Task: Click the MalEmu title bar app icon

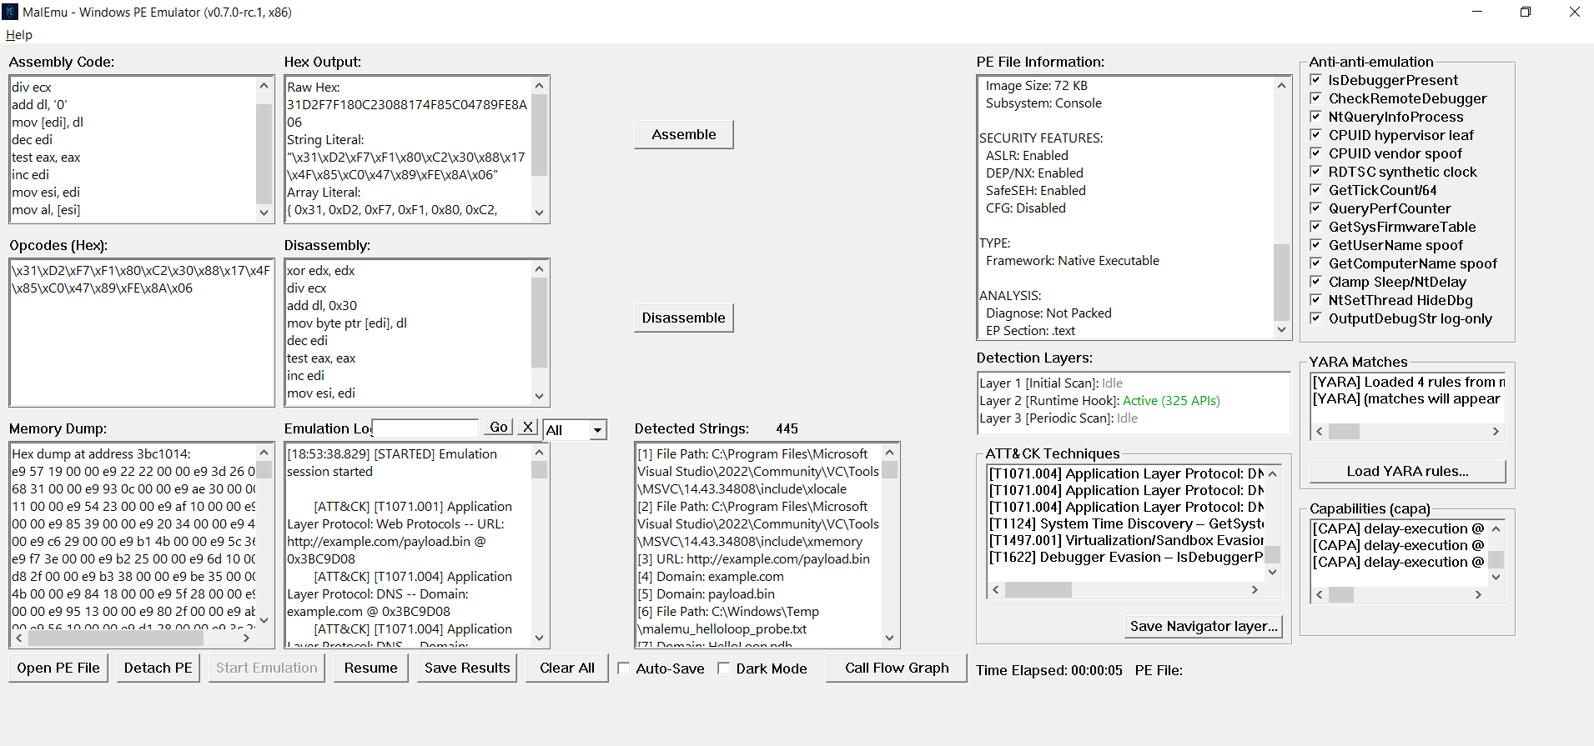Action: [x=10, y=12]
